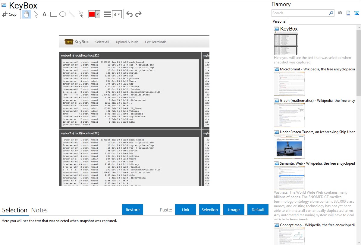Paste as Link
This screenshot has width=361, height=245.
(x=186, y=210)
